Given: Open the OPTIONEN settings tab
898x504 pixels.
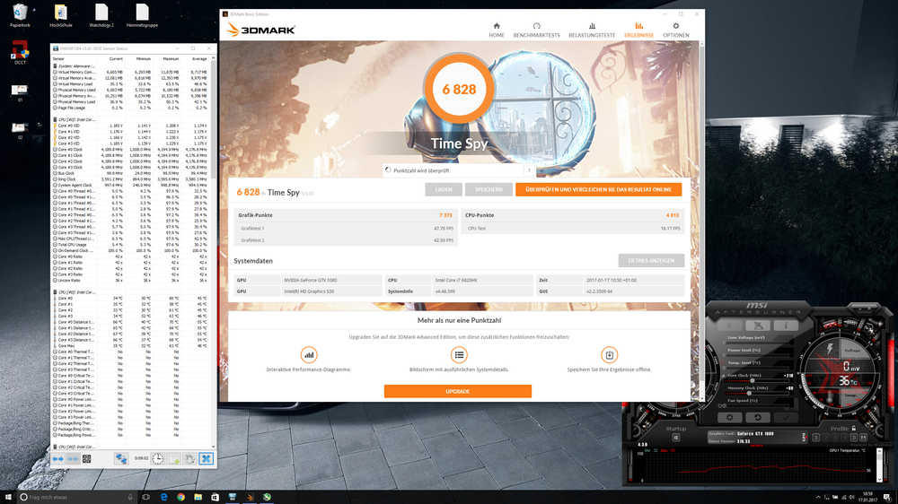Looking at the screenshot, I should click(676, 30).
